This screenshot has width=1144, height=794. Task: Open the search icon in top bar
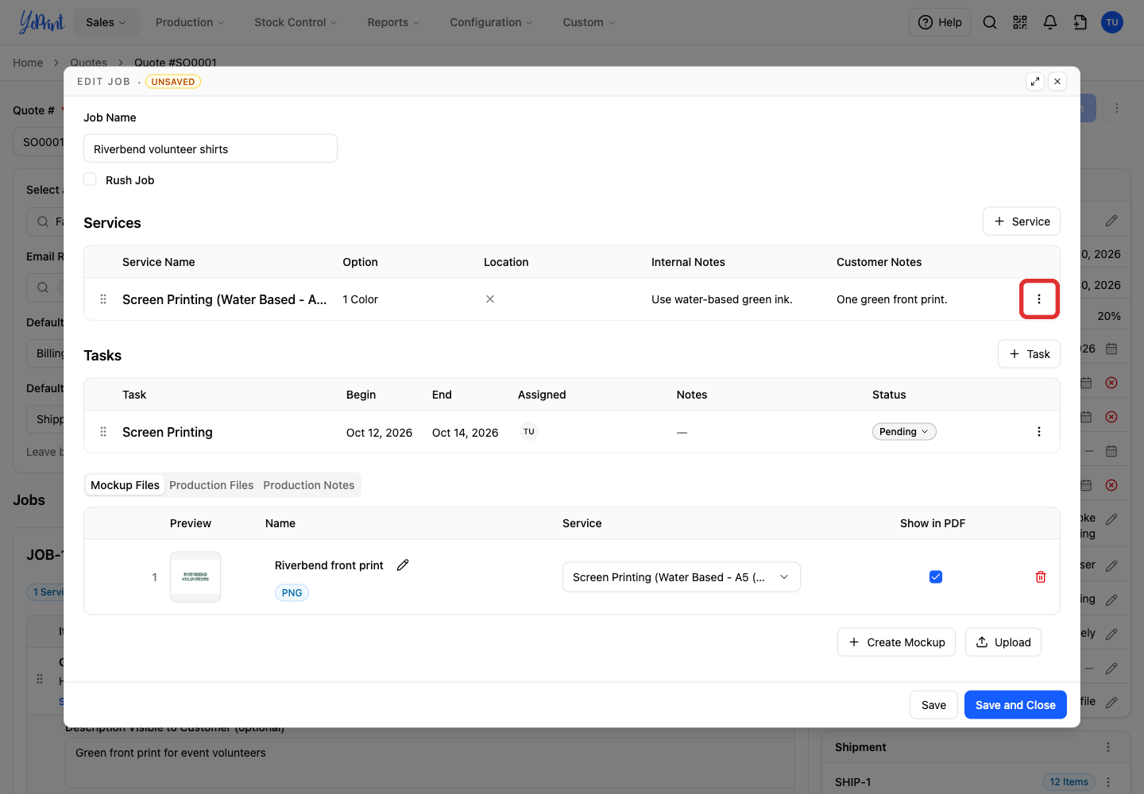[x=990, y=22]
